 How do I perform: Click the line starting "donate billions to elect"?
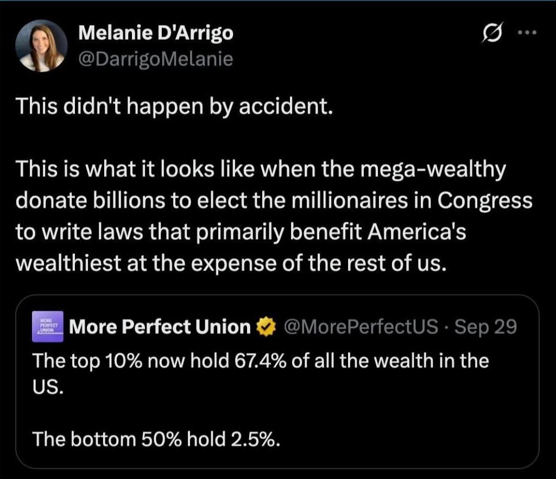(x=274, y=200)
